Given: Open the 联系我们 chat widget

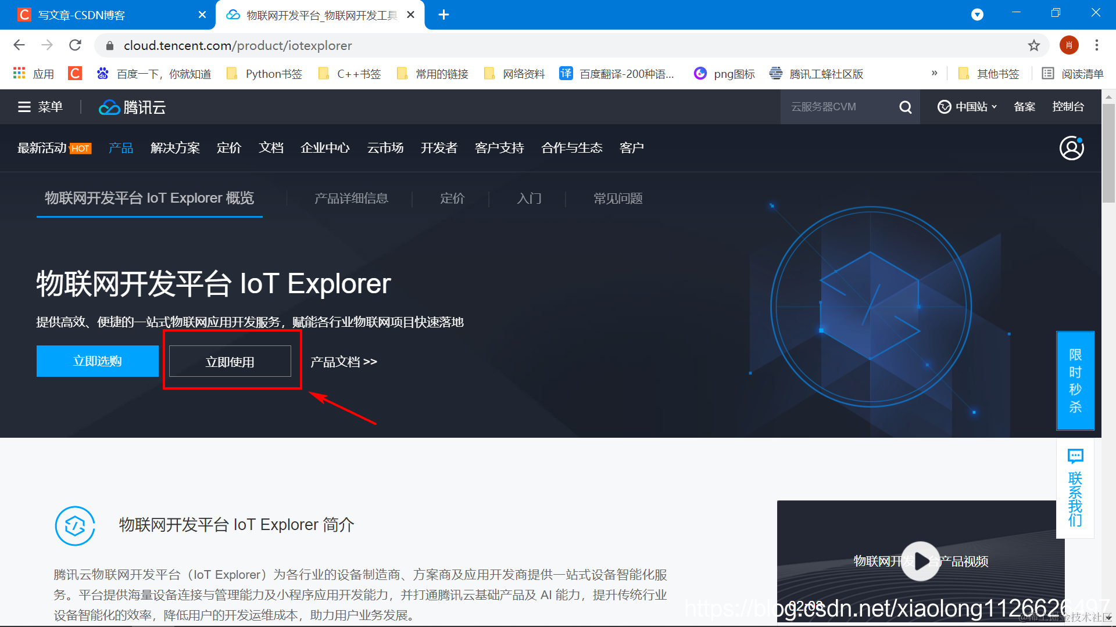Looking at the screenshot, I should 1075,488.
